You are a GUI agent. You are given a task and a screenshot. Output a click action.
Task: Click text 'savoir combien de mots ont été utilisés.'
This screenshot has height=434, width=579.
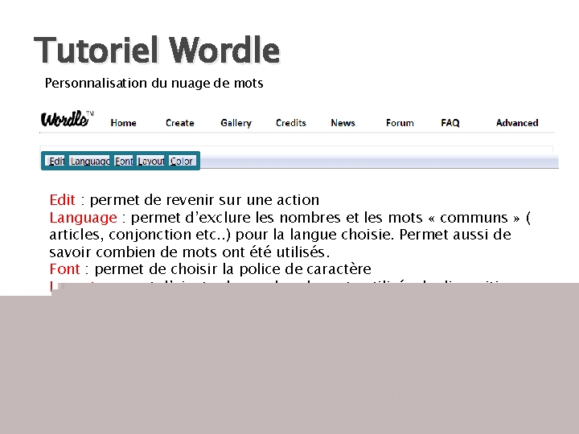[x=190, y=252]
